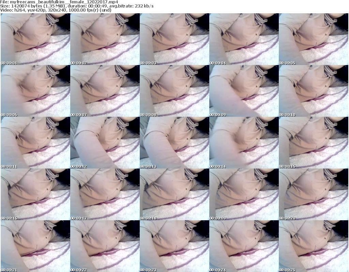
Task: Choose the contact sheet frame 00:00:22
Action: coord(105,246)
